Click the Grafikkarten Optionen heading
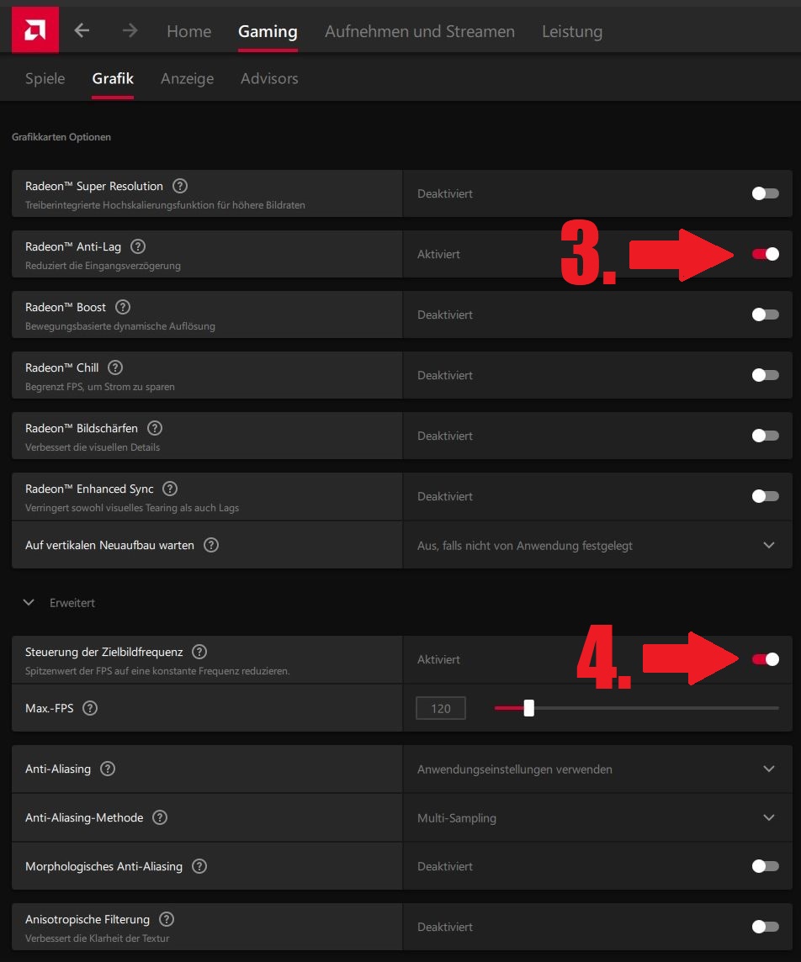Image resolution: width=801 pixels, height=962 pixels. click(61, 137)
